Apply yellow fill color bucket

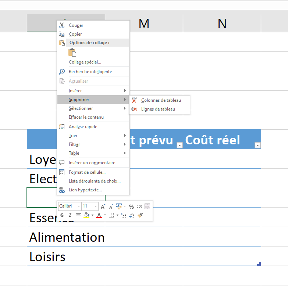pyautogui.click(x=86, y=215)
